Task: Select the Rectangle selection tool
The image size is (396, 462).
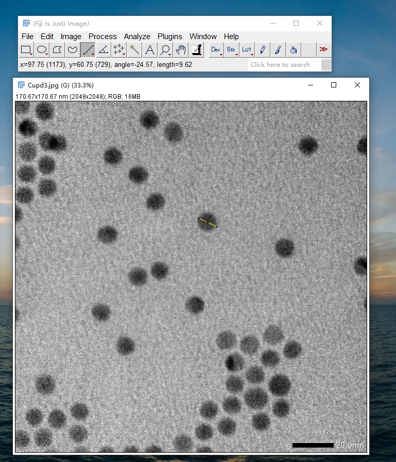Action: (26, 50)
